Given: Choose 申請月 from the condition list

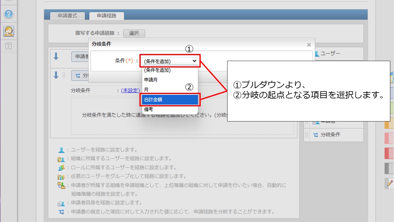Looking at the screenshot, I should (170, 80).
